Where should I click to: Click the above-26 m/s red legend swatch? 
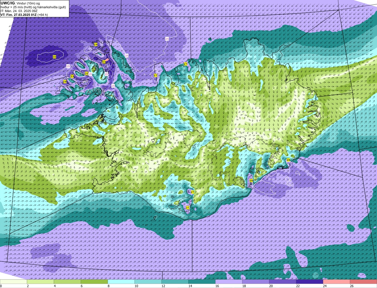[363, 282]
